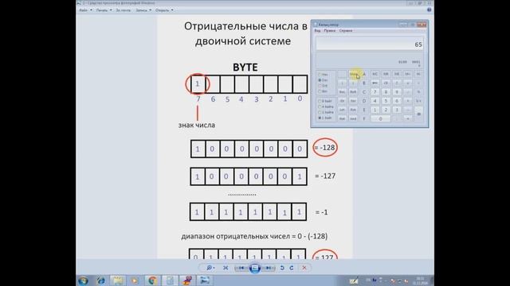Viewport: 510px width, 286px height.
Task: Rotate the photo clockwise
Action: 292,268
